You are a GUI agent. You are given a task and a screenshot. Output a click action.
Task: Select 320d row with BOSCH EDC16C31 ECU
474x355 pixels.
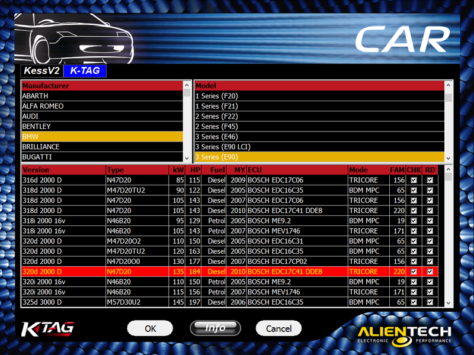click(230, 241)
